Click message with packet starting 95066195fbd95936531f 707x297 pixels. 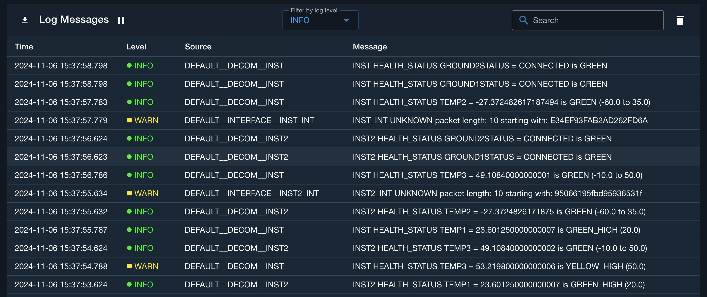497,193
